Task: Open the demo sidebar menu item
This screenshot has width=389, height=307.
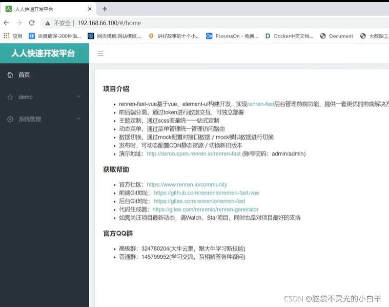Action: click(x=45, y=97)
